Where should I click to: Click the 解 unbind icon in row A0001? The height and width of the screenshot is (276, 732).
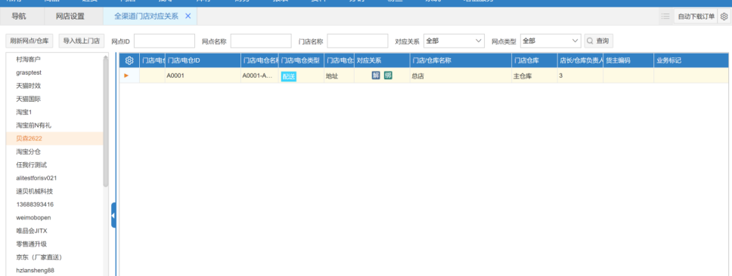click(x=376, y=75)
